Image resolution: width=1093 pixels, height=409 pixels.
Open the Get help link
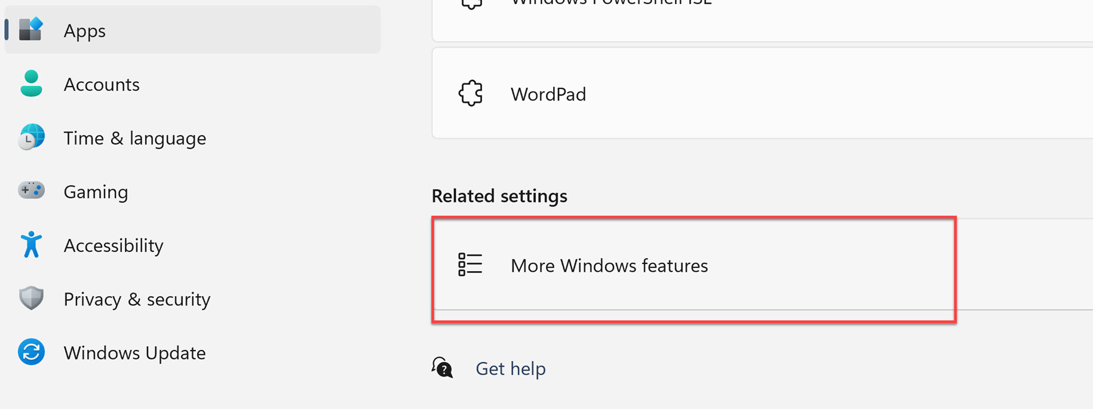510,368
